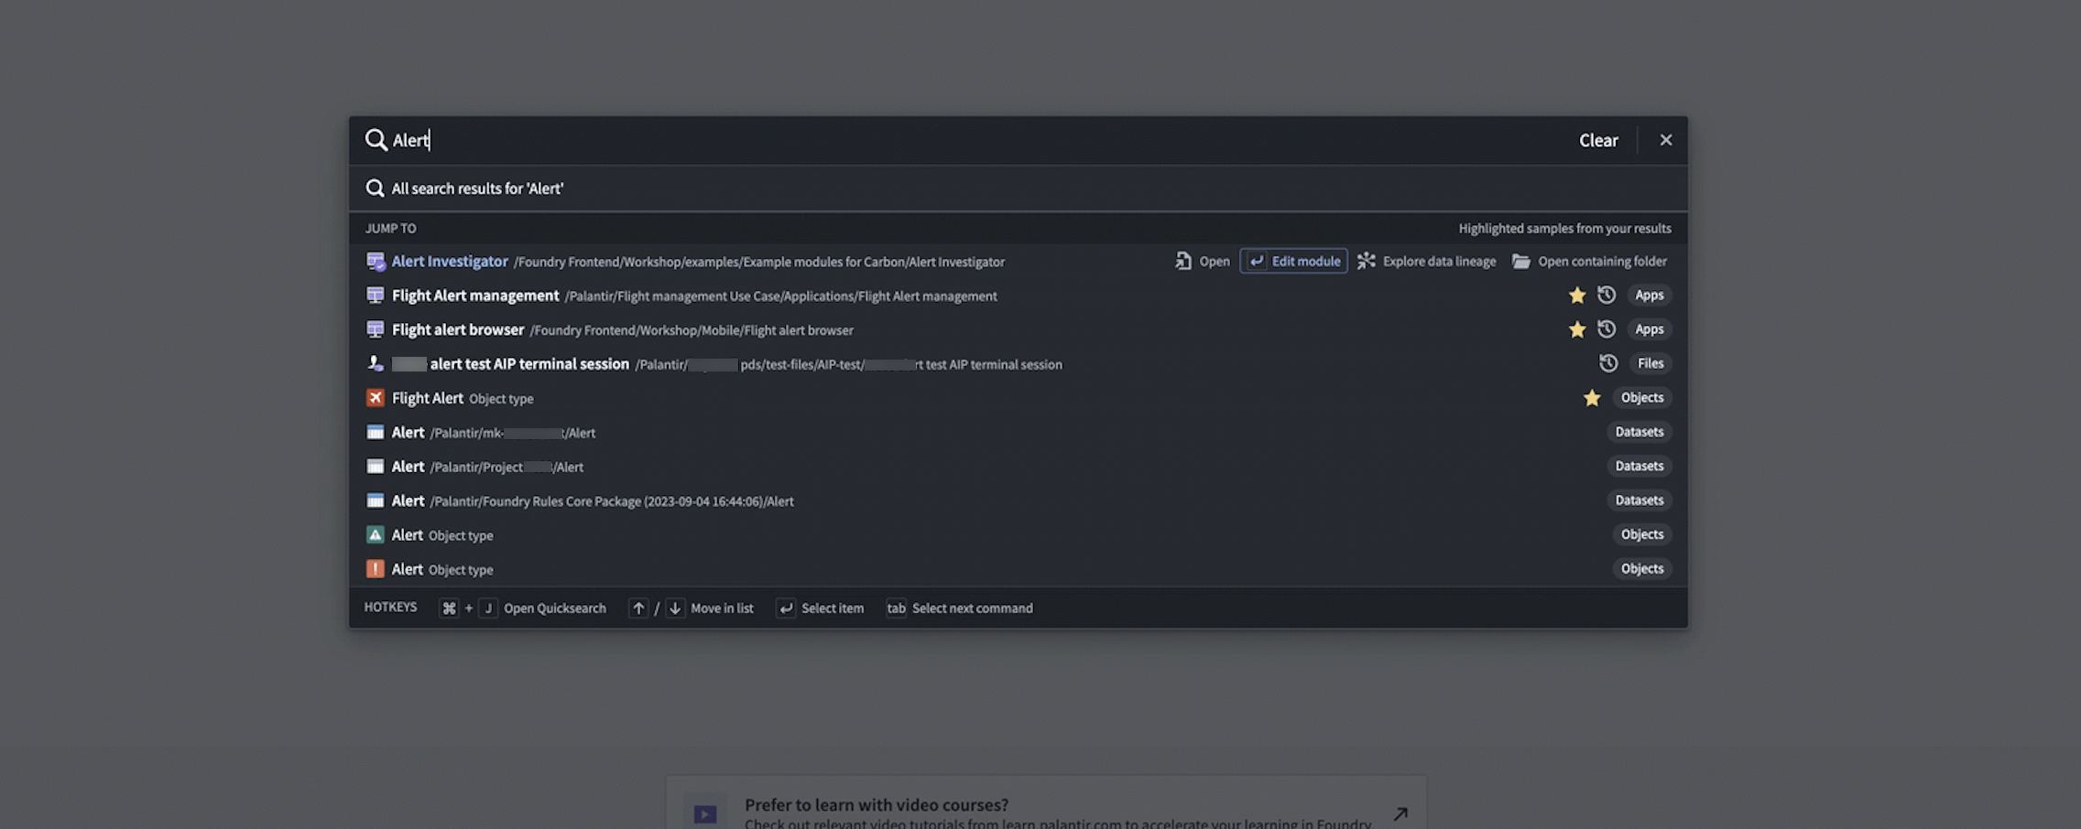Select the Alert dataset under /Palantir/Project

tap(1018, 467)
